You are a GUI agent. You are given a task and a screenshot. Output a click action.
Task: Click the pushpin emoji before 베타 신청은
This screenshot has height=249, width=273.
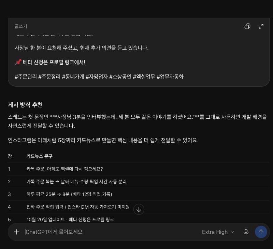click(18, 62)
